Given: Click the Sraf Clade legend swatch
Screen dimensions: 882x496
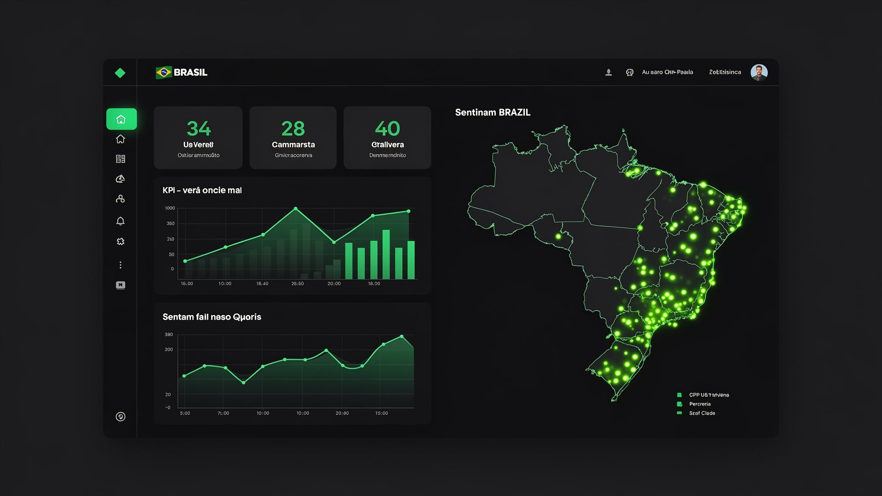Looking at the screenshot, I should tap(679, 413).
